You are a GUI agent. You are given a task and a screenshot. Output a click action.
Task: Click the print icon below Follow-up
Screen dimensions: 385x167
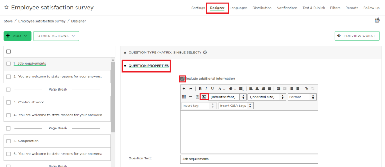(x=377, y=20)
